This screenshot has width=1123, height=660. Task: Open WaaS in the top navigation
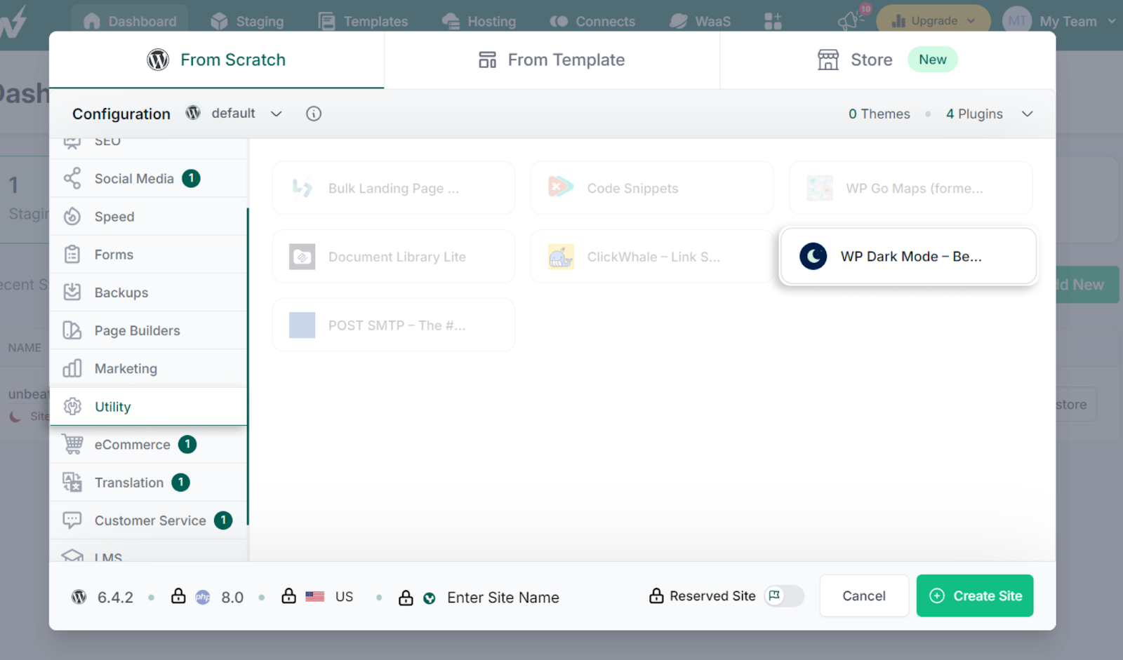[x=700, y=21]
